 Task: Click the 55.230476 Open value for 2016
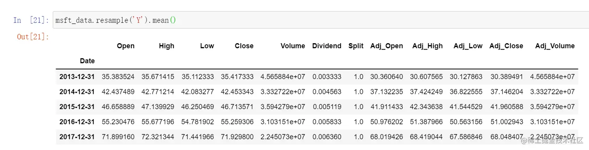click(x=118, y=122)
